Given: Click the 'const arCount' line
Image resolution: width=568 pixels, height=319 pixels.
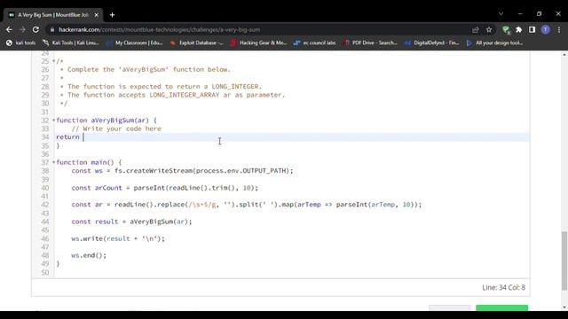Looking at the screenshot, I should 165,188.
